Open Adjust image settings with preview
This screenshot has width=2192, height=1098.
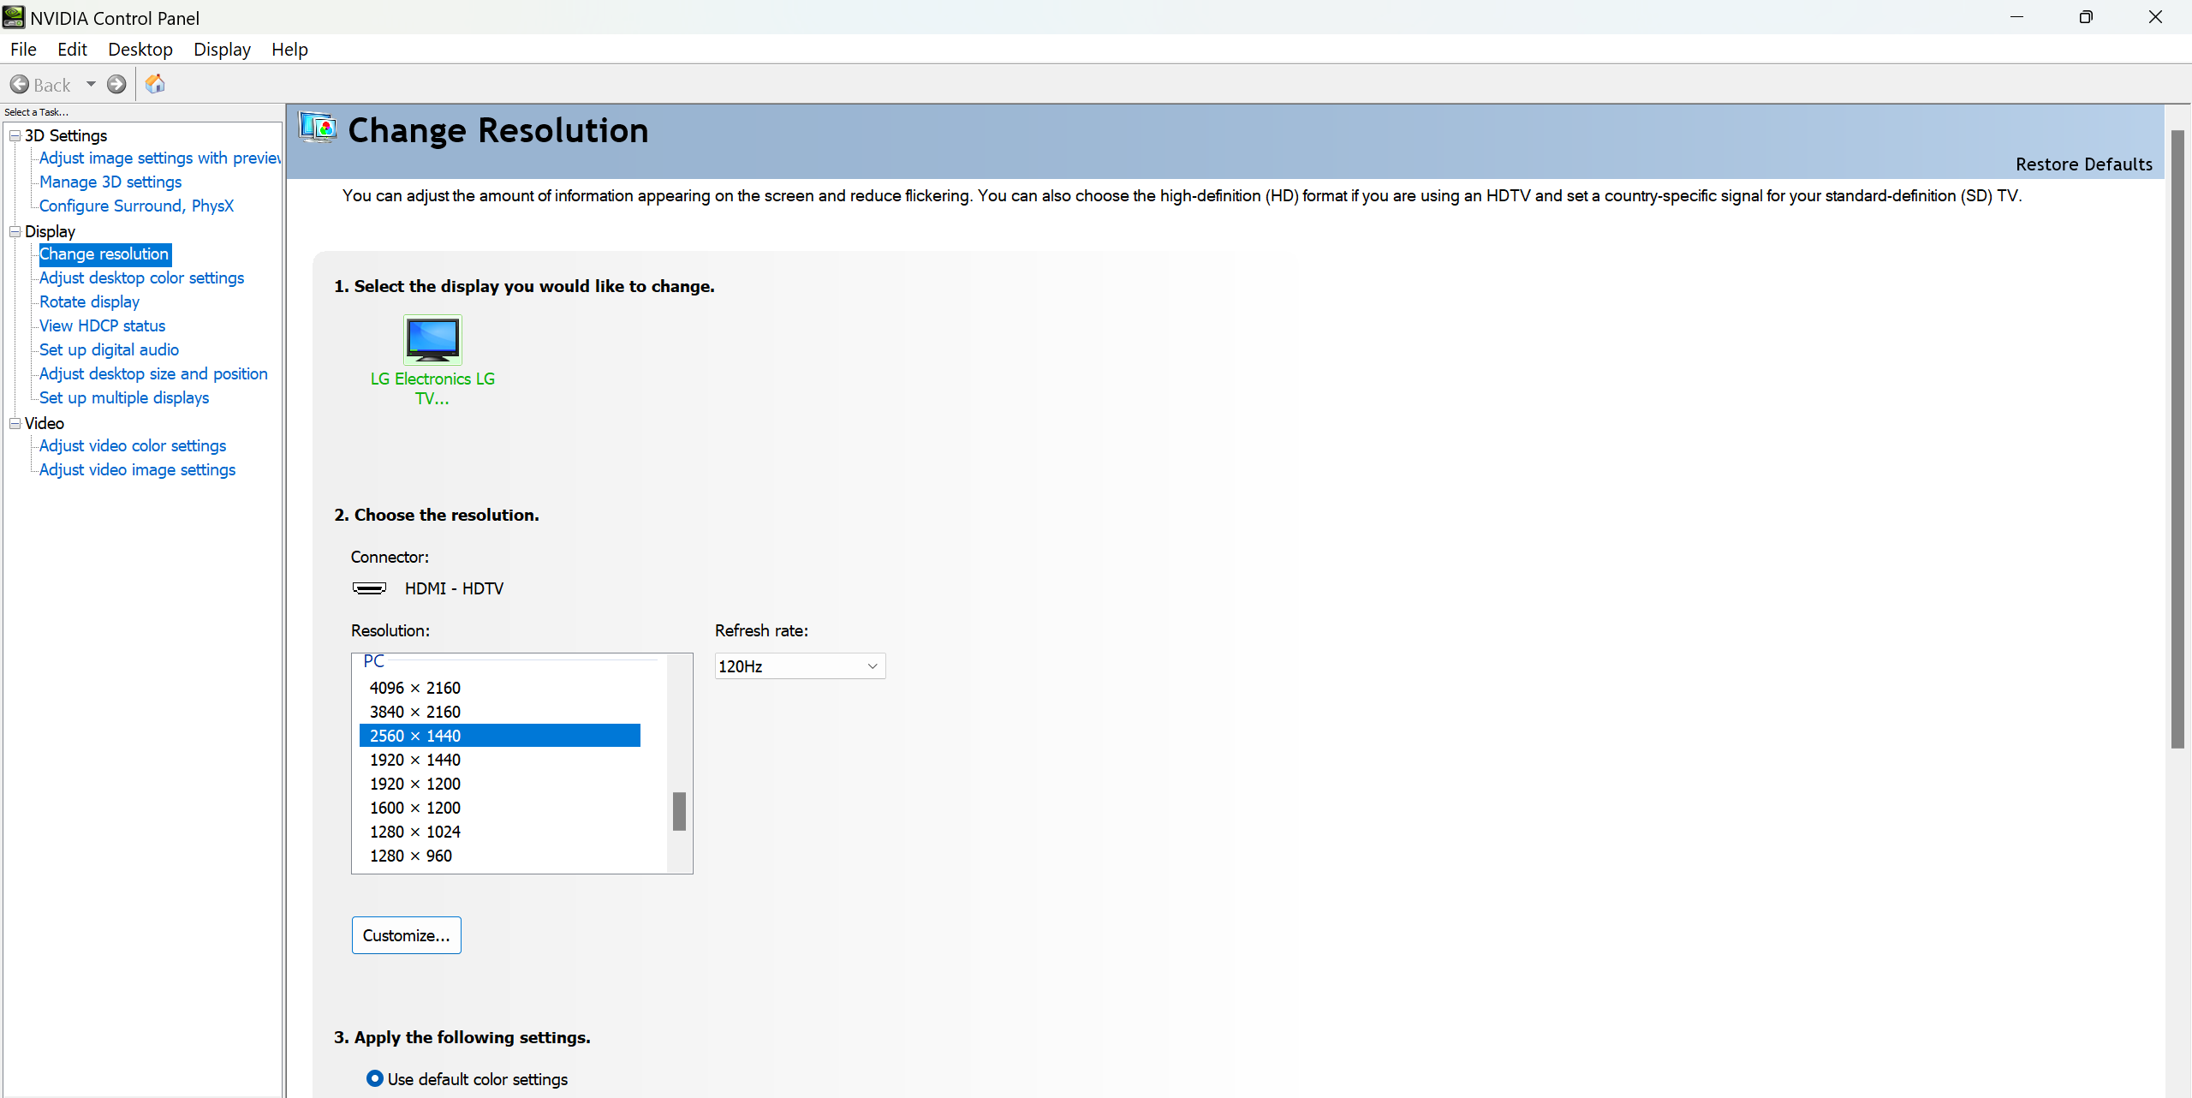click(x=160, y=158)
